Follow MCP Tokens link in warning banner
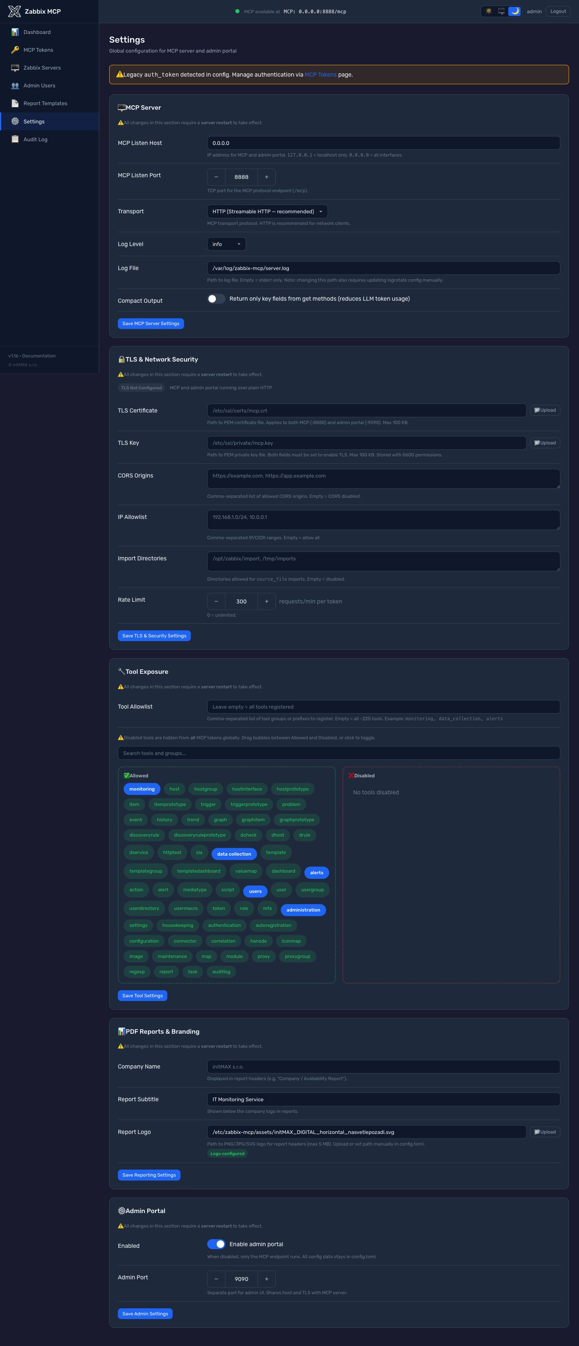This screenshot has height=1346, width=579. [320, 75]
